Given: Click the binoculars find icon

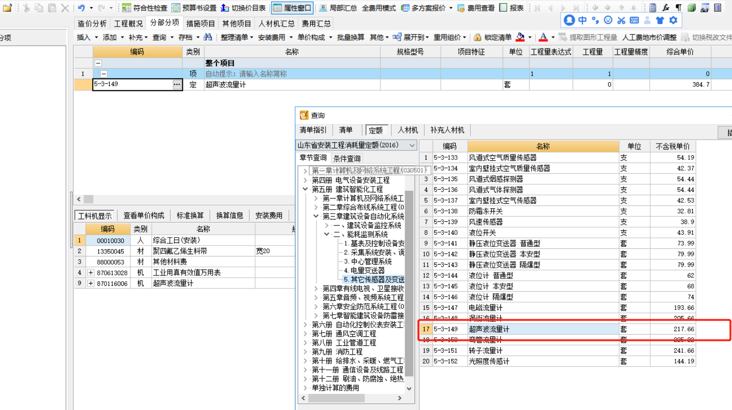Looking at the screenshot, I should pyautogui.click(x=208, y=37).
